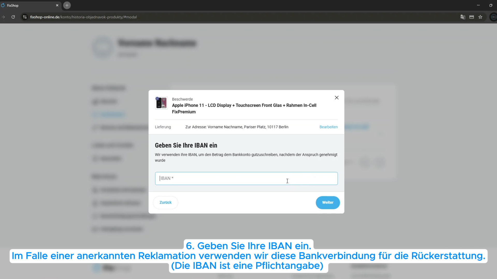Screen dimensions: 497x279
Task: Restore down the browser window
Action: click(x=491, y=5)
